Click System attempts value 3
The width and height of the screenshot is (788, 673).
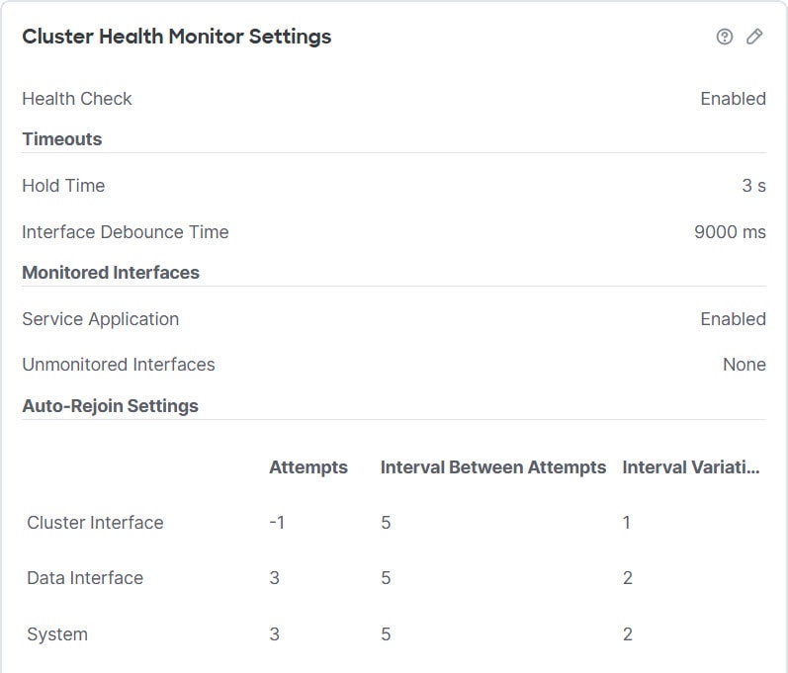pos(275,634)
